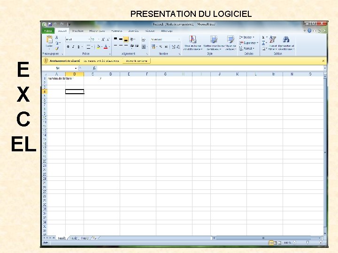Screen dimensions: 338x253
Task: Open the Fichier tab
Action: click(48, 31)
